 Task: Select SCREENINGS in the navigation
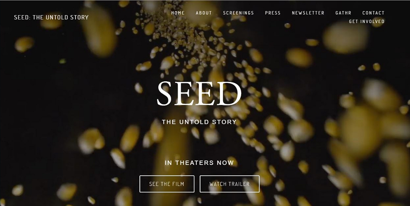pyautogui.click(x=239, y=13)
